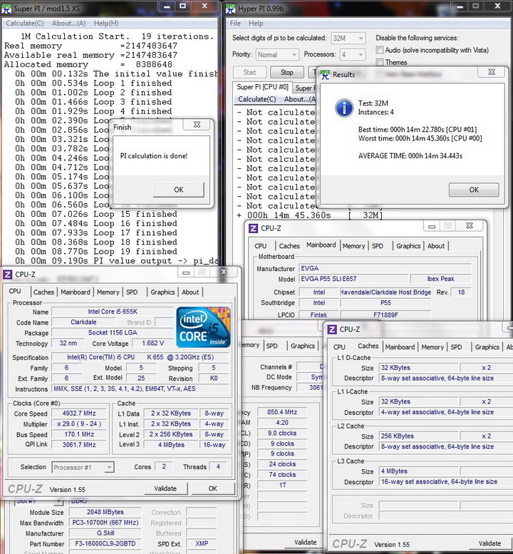Viewport: 513px width, 554px height.
Task: Open Help menu in Hyper PI
Action: pos(256,24)
